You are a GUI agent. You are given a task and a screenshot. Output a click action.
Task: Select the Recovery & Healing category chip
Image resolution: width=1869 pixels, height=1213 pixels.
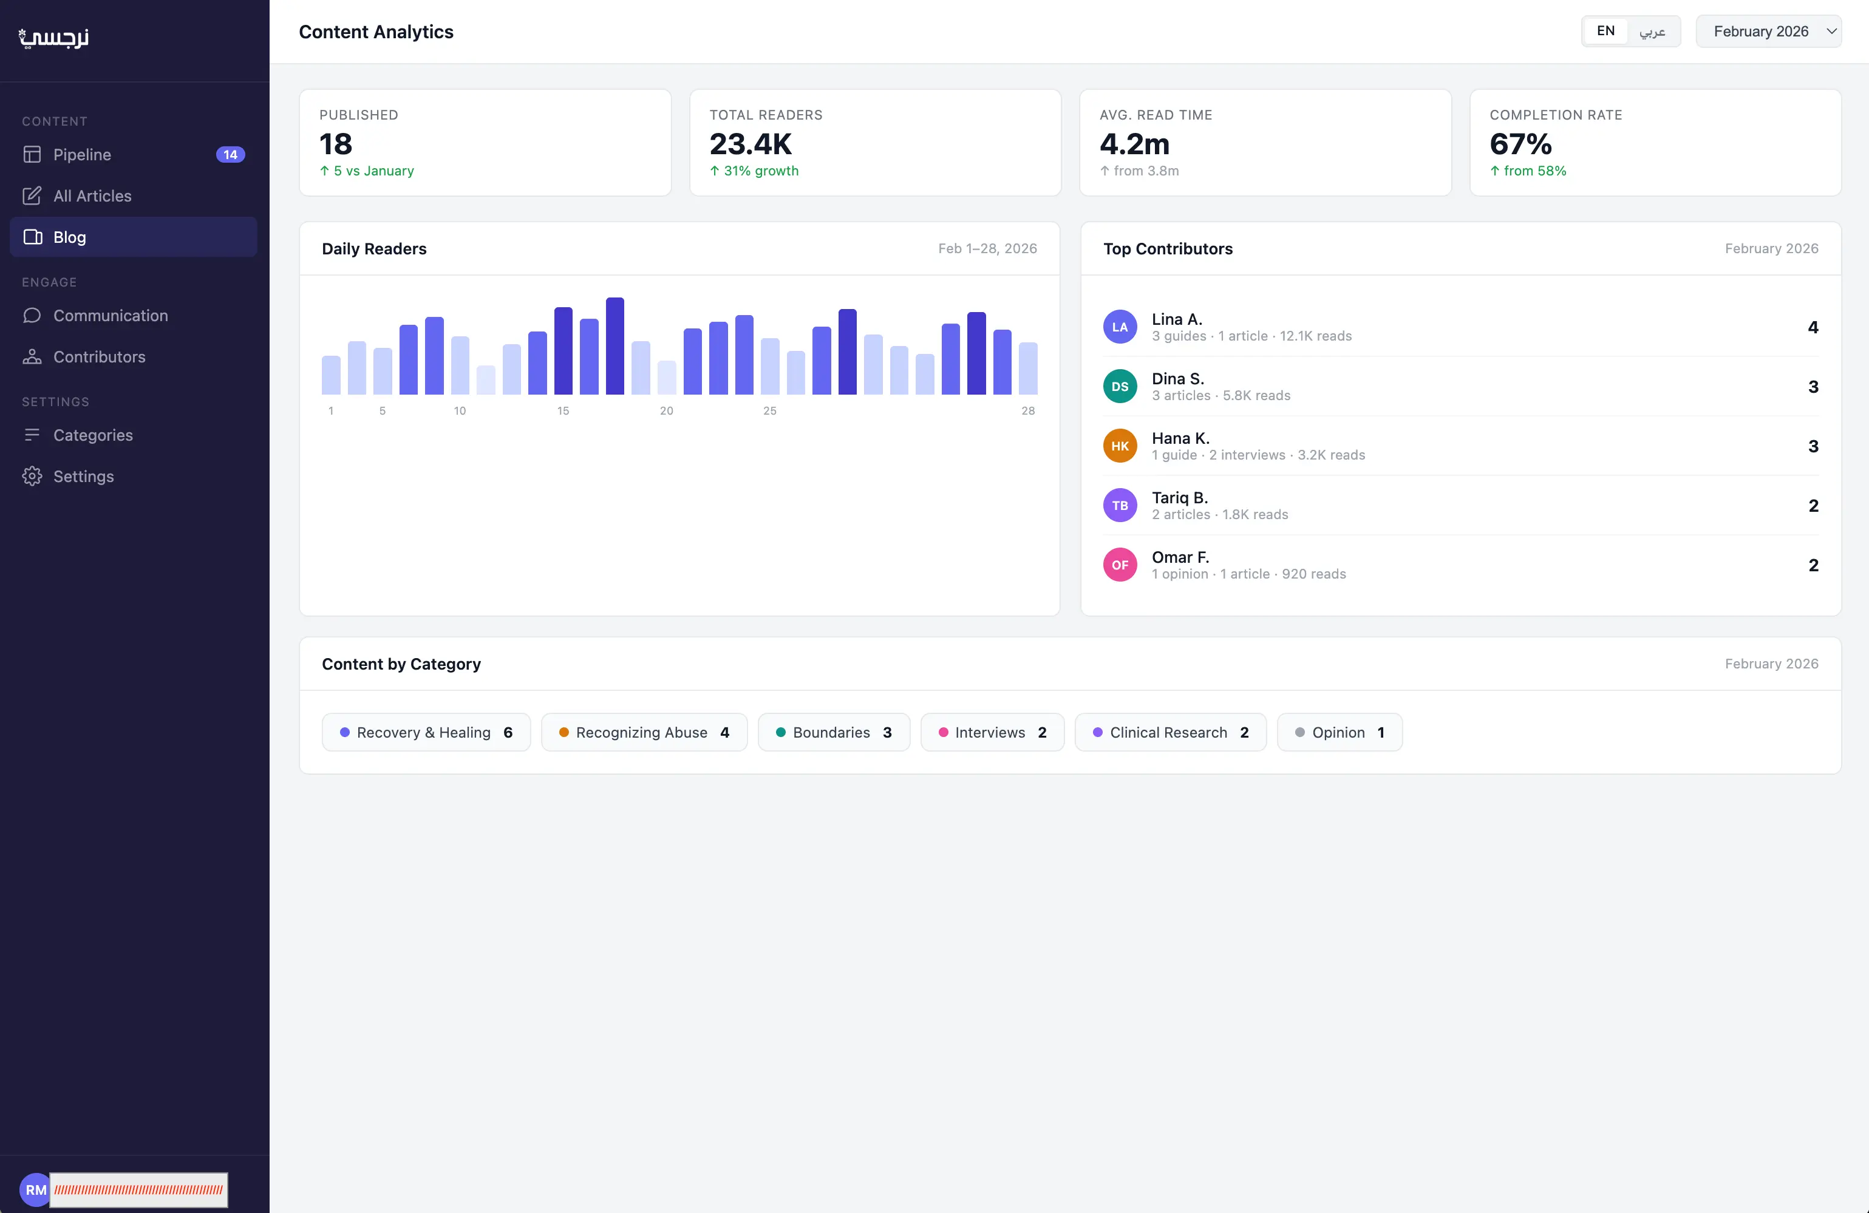pyautogui.click(x=426, y=733)
